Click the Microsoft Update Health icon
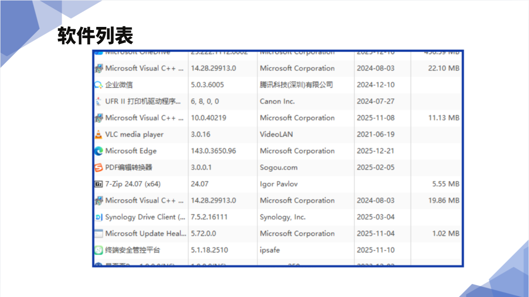 (x=98, y=234)
